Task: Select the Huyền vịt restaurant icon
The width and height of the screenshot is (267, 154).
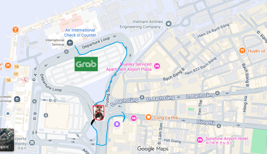Action: pos(242,50)
